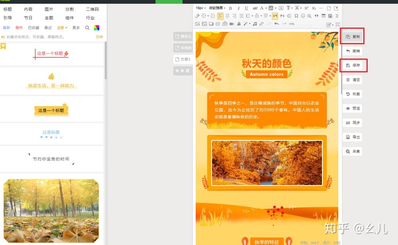
Task: Click the 同步 sync button
Action: pos(353,123)
